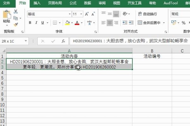This screenshot has width=190, height=126.
Task: Align text to bottom of cell
Action: (x=116, y=14)
